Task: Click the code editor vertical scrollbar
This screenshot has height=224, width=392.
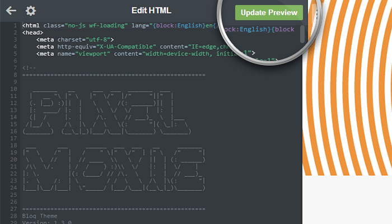Action: coord(302,34)
